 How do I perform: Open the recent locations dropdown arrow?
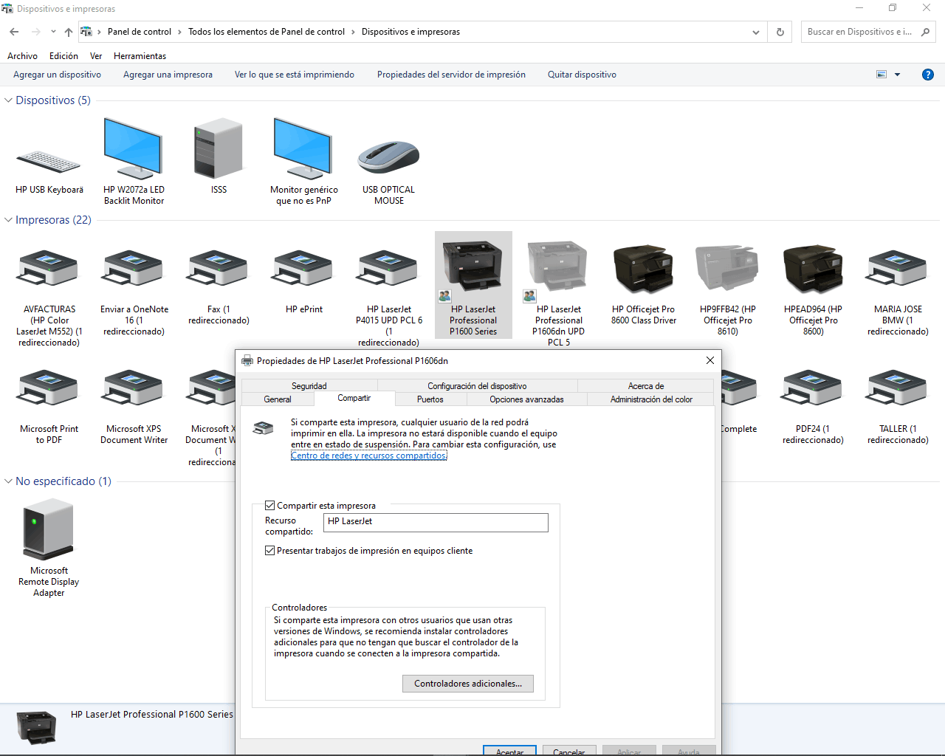(53, 32)
